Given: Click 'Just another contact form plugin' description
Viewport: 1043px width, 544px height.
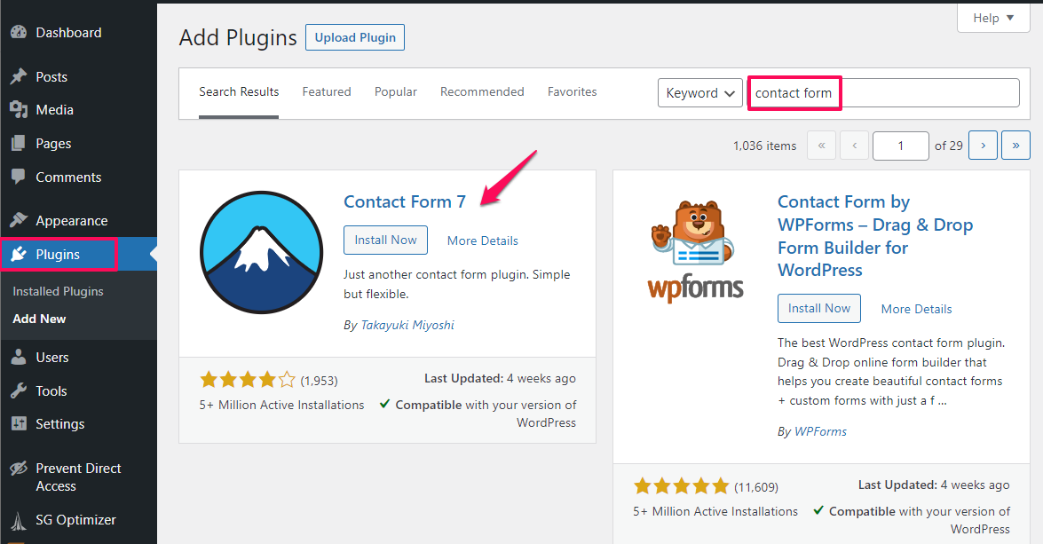Looking at the screenshot, I should coord(456,284).
